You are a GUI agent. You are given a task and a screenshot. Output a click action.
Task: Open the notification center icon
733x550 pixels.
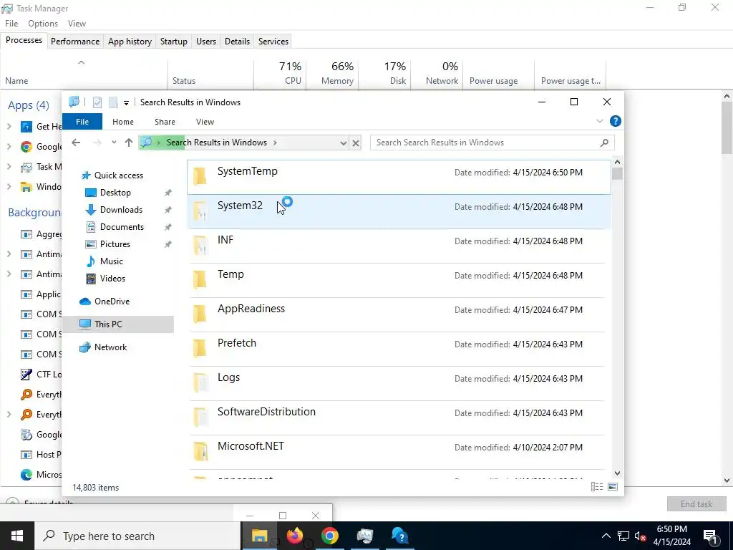tap(711, 536)
